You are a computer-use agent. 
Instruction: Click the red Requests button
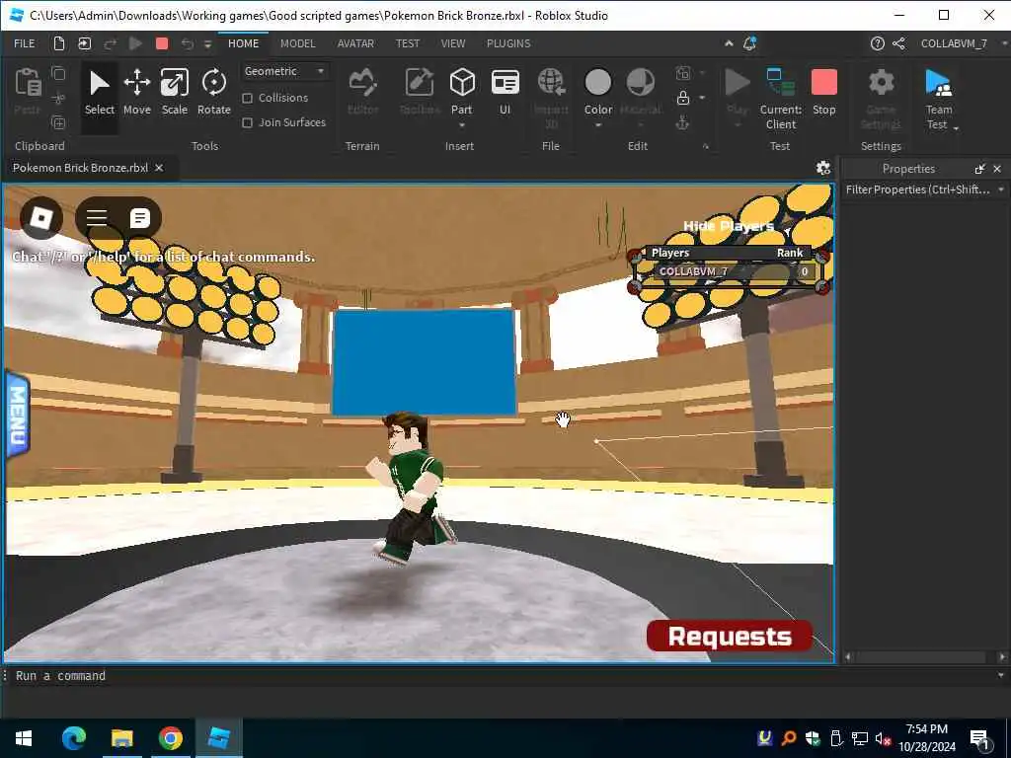(730, 637)
